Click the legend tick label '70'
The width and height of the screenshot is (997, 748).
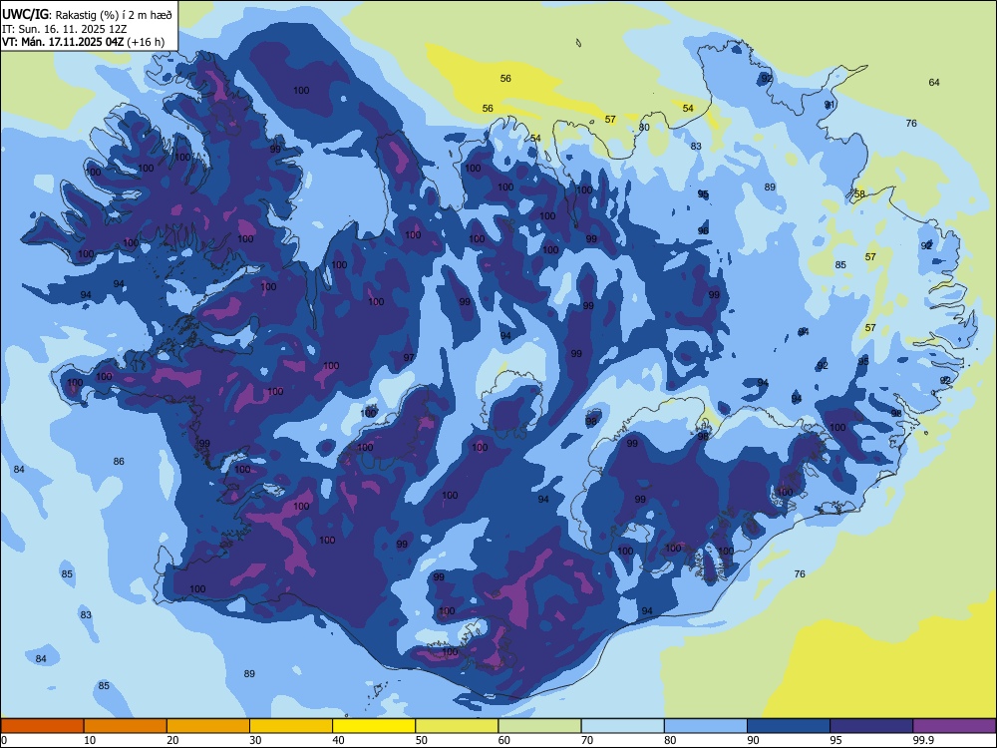(x=587, y=740)
